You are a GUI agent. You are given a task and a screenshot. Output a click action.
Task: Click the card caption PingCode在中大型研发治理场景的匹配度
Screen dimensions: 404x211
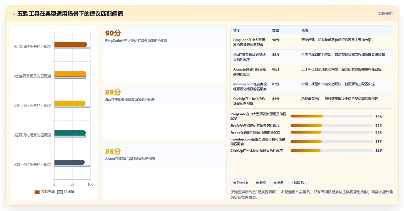point(136,40)
